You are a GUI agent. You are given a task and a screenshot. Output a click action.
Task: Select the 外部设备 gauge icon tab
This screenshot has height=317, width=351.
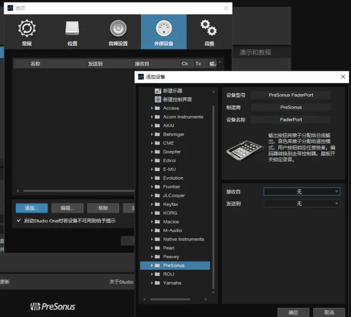click(164, 32)
